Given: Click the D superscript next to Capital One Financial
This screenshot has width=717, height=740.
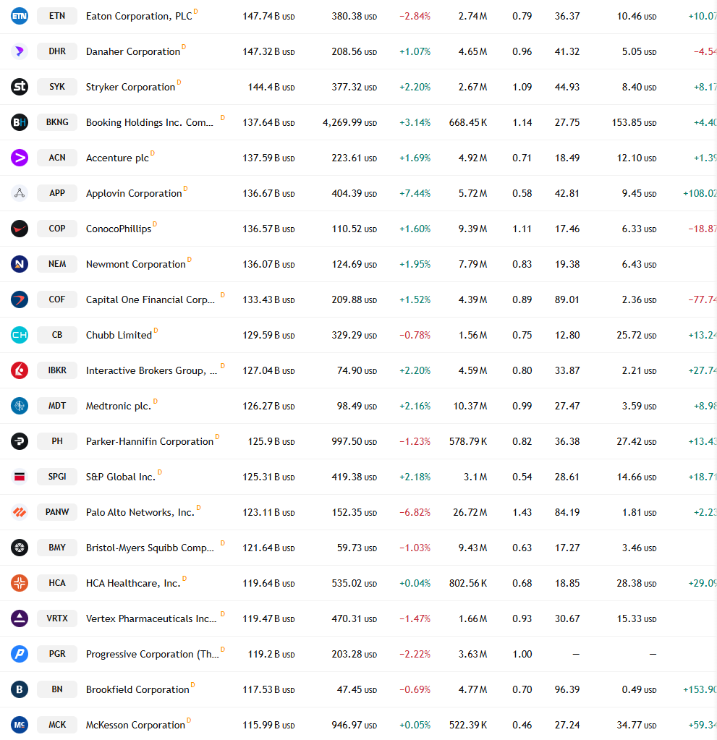Looking at the screenshot, I should [222, 295].
